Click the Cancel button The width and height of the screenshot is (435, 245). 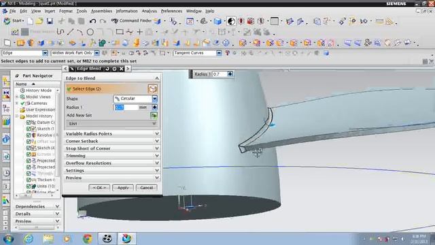click(x=147, y=188)
